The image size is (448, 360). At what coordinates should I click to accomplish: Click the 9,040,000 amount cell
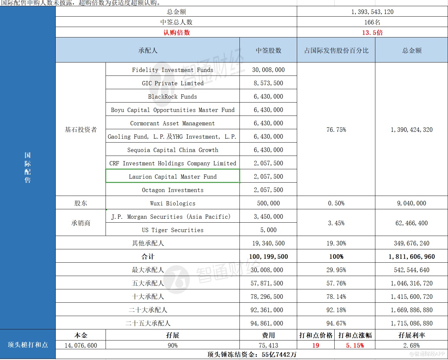[x=412, y=203]
